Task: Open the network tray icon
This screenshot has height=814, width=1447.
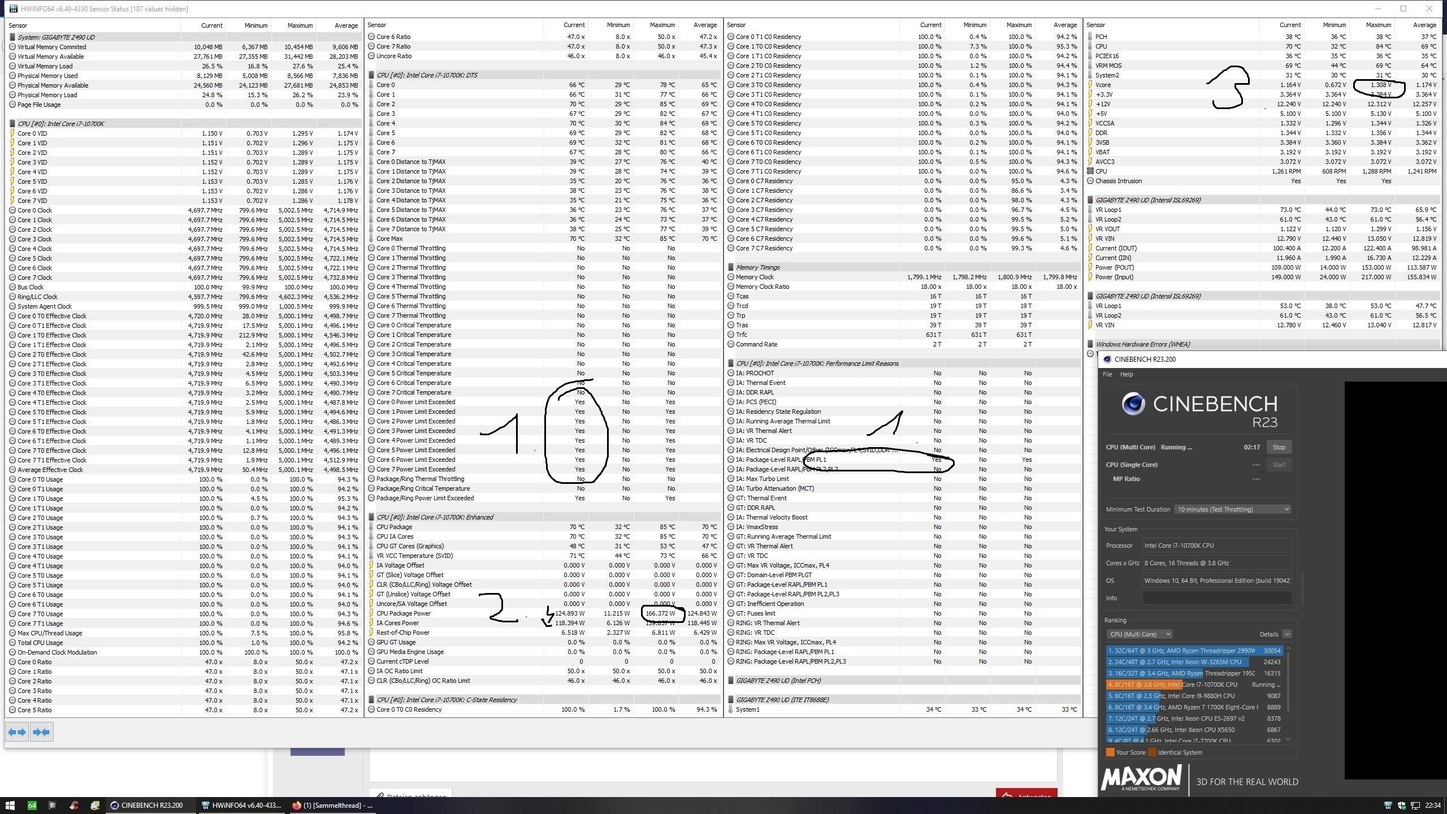Action: point(1416,806)
